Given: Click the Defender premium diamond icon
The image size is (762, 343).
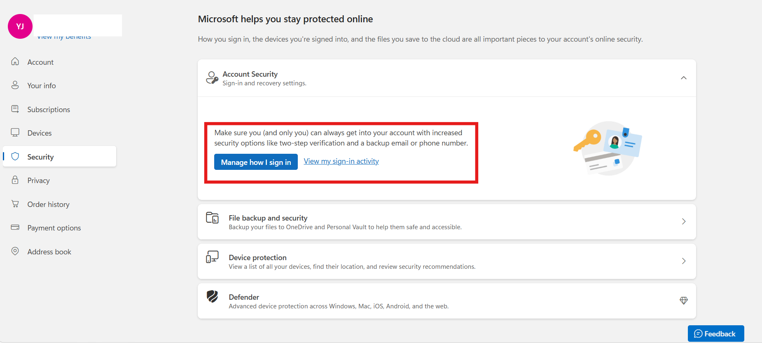Looking at the screenshot, I should 684,301.
